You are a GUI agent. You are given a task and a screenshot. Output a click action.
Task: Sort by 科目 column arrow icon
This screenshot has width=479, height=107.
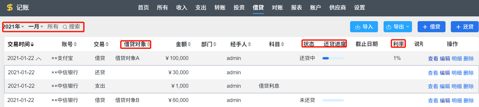pyautogui.click(x=283, y=44)
